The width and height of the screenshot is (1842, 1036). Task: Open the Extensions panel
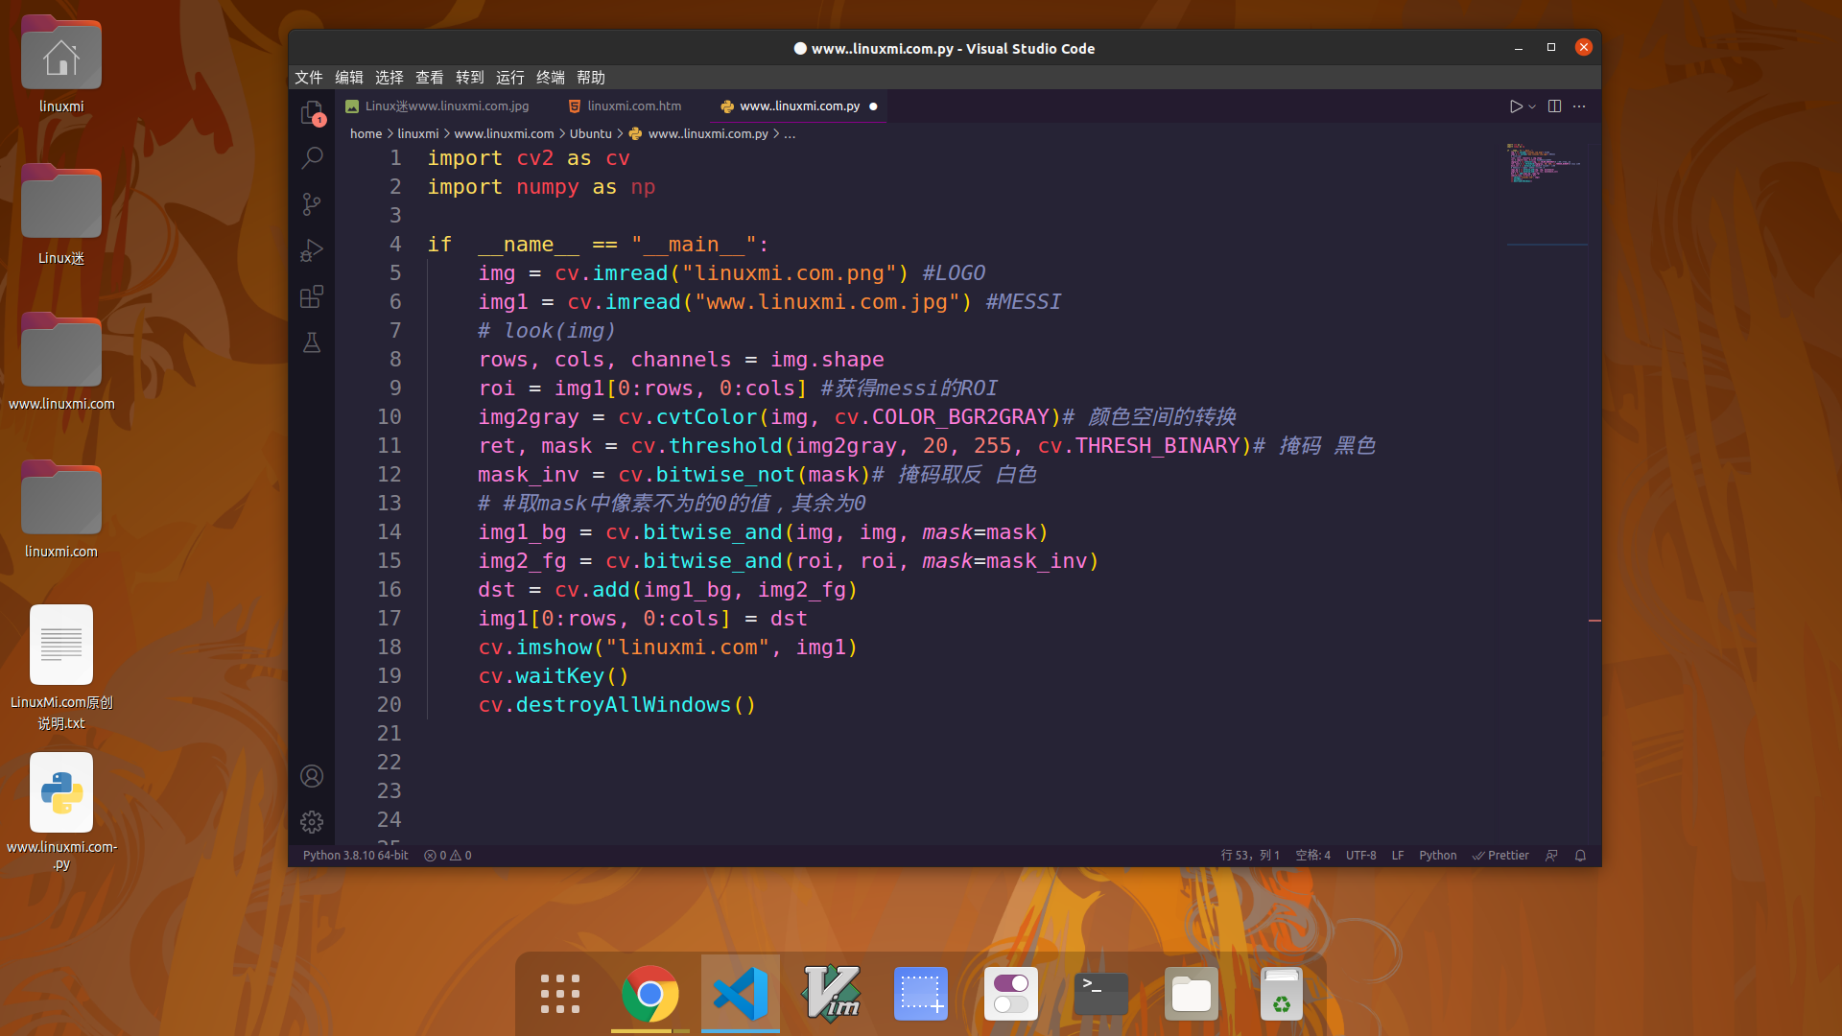point(312,296)
